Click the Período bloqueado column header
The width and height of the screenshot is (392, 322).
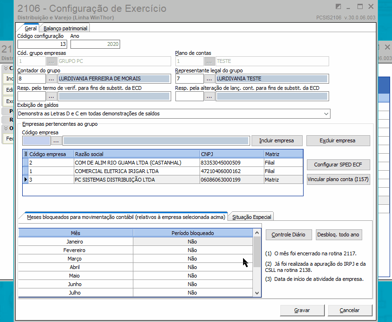click(193, 233)
